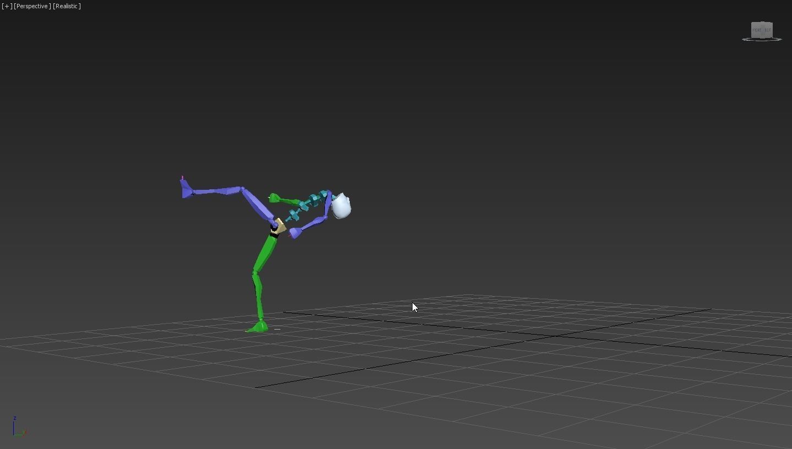
Task: Select the green hand above spine
Action: point(274,198)
